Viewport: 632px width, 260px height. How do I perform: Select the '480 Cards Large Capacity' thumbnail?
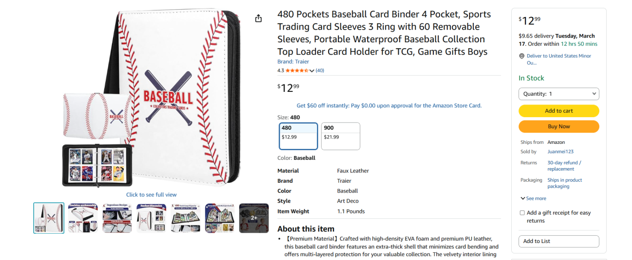coord(186,218)
